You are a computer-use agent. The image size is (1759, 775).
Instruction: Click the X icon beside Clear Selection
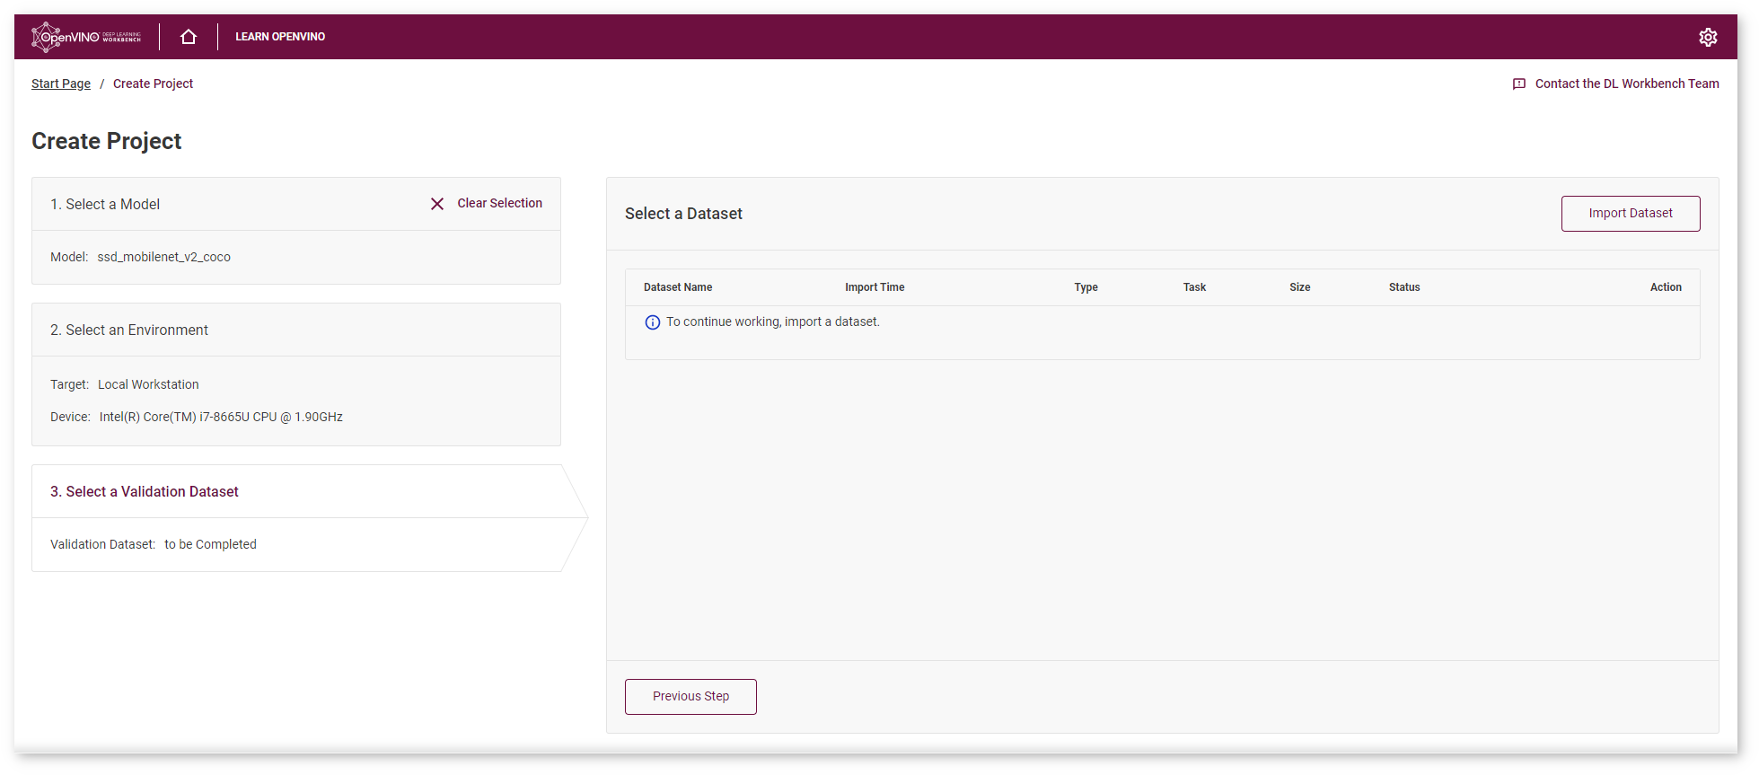(x=437, y=204)
